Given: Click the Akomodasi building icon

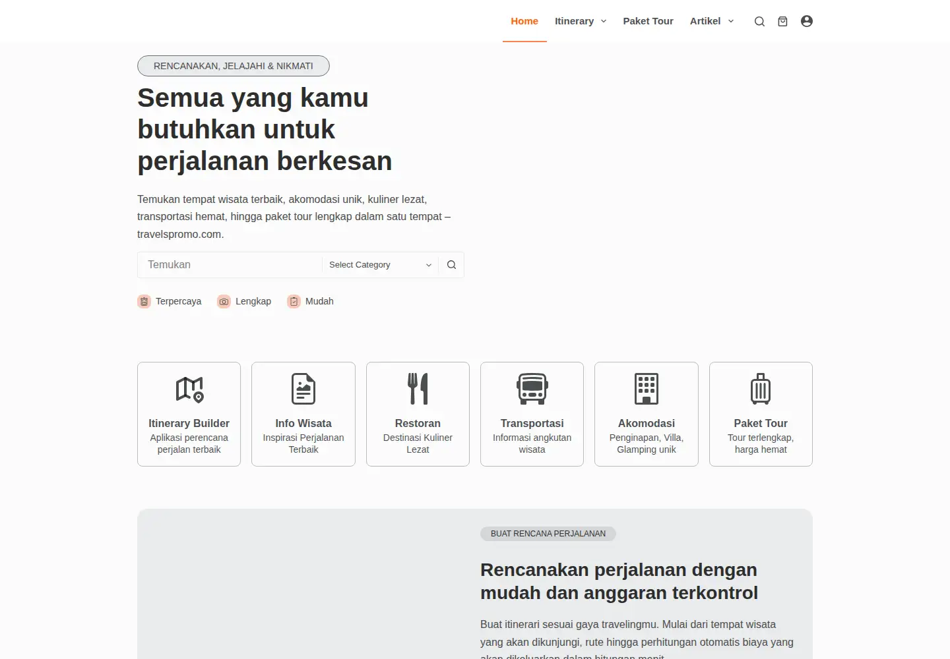Looking at the screenshot, I should pyautogui.click(x=647, y=389).
